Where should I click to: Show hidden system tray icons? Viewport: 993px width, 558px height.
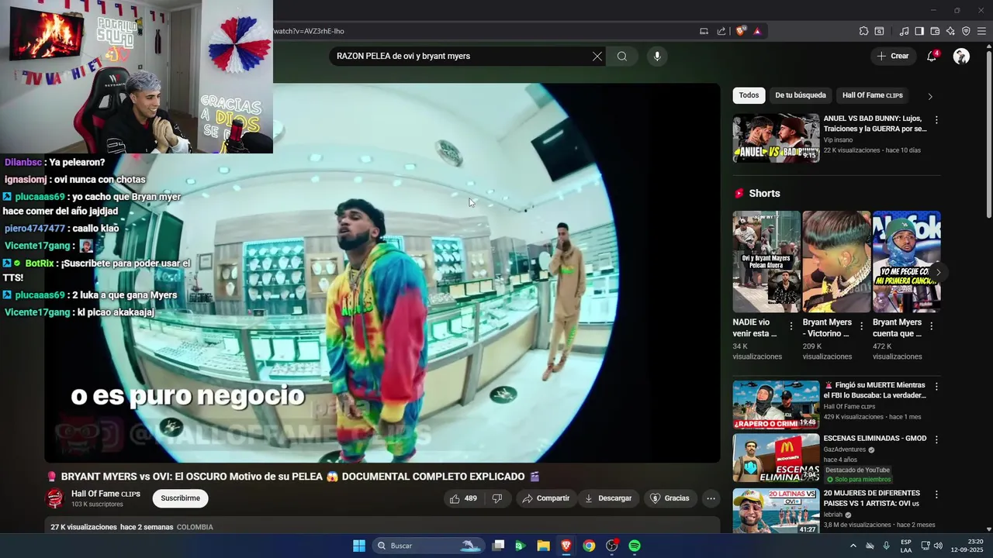coord(853,546)
